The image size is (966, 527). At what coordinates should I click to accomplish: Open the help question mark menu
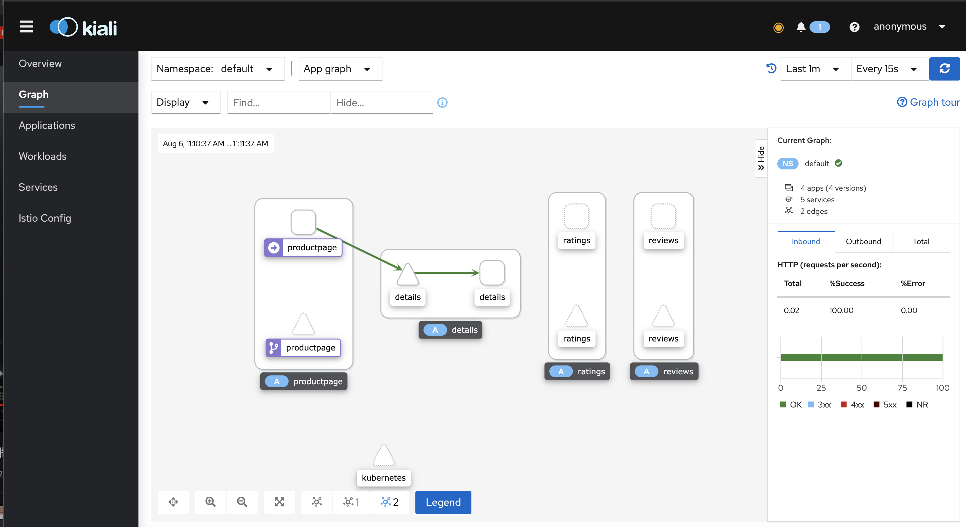854,27
